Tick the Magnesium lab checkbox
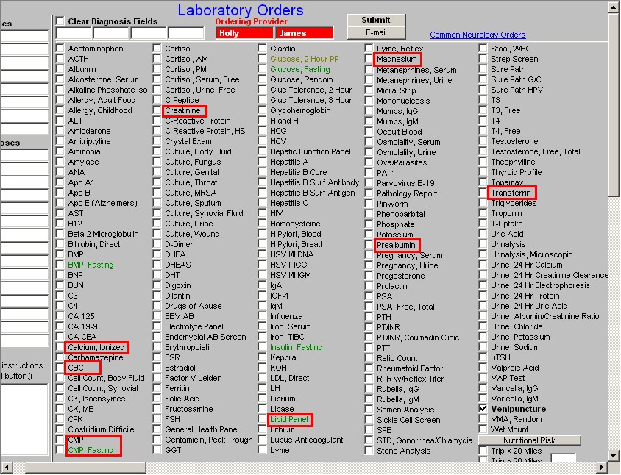621x475 pixels. pyautogui.click(x=369, y=59)
